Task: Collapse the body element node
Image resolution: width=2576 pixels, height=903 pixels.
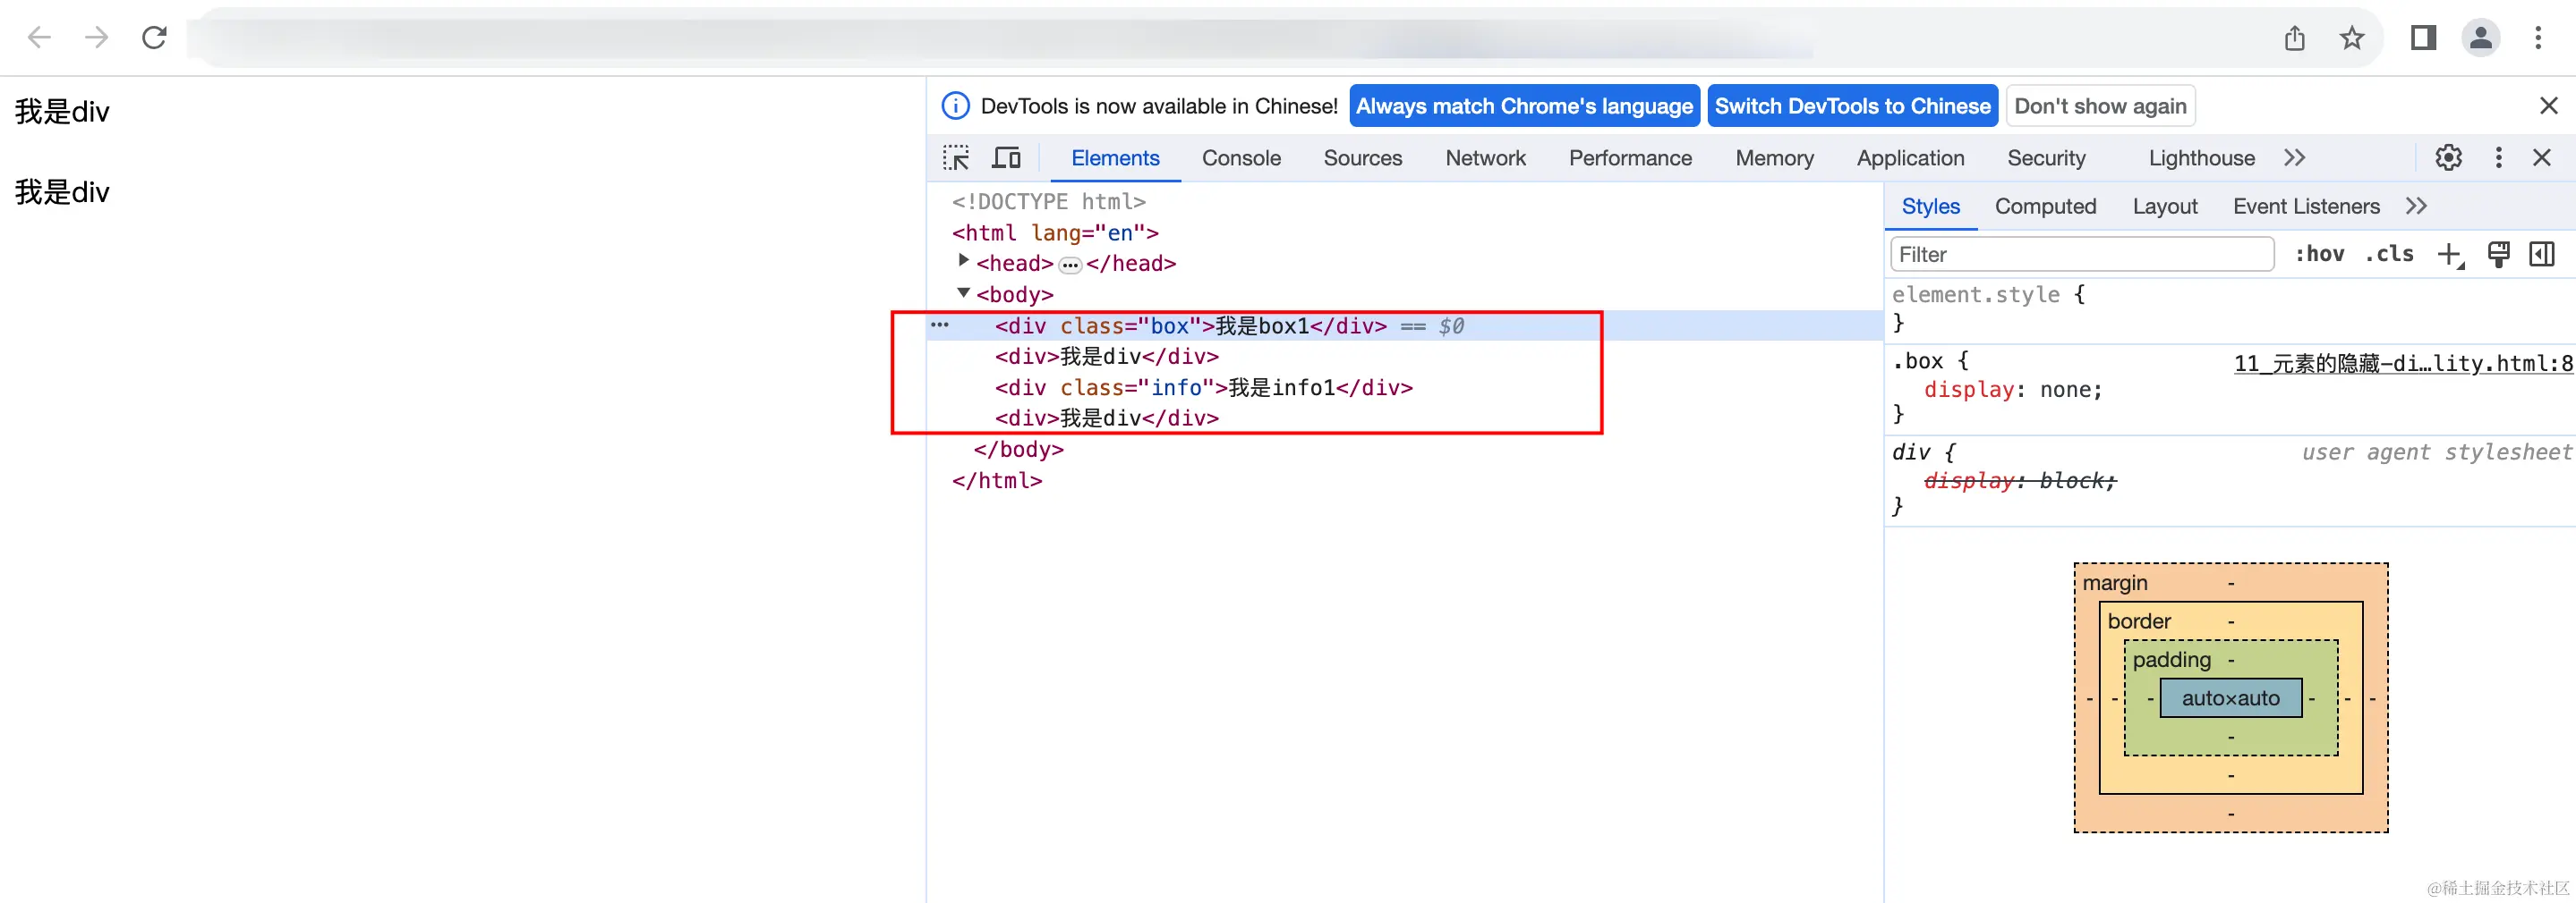Action: pos(963,292)
